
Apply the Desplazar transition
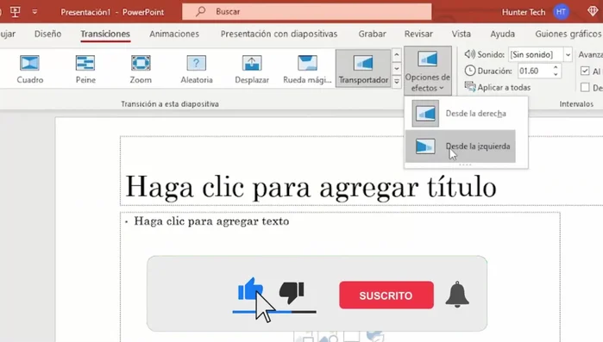pos(252,70)
